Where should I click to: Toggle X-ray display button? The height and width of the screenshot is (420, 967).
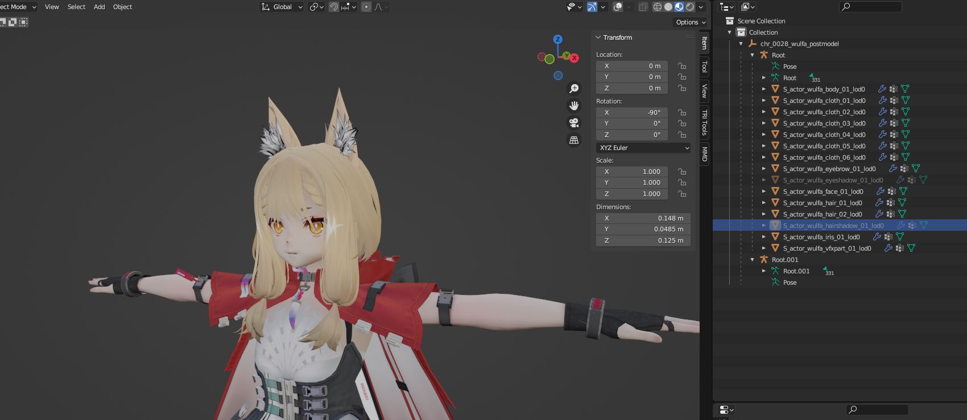pos(643,7)
